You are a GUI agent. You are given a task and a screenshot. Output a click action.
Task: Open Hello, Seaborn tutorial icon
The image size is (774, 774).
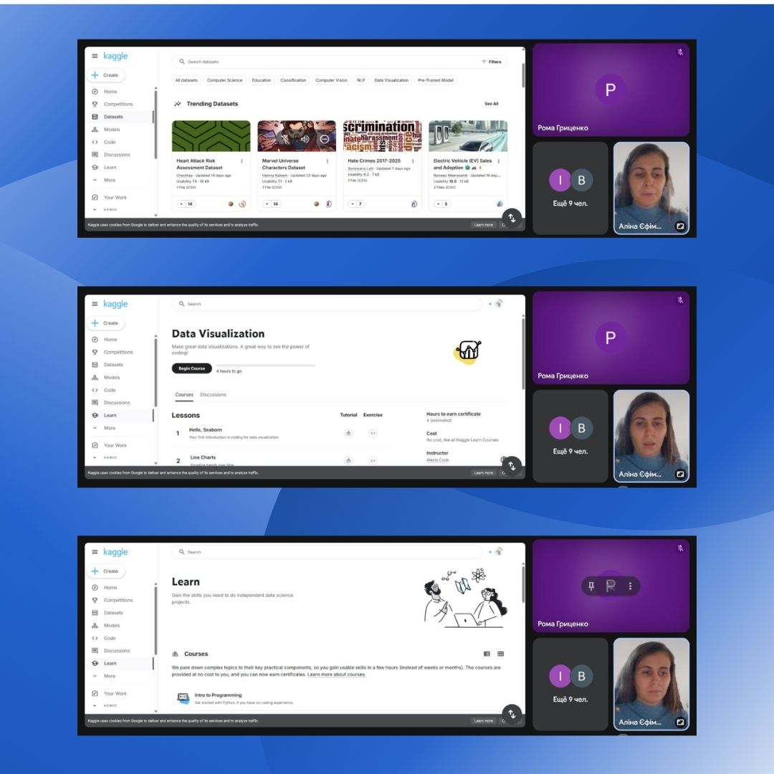pos(348,433)
